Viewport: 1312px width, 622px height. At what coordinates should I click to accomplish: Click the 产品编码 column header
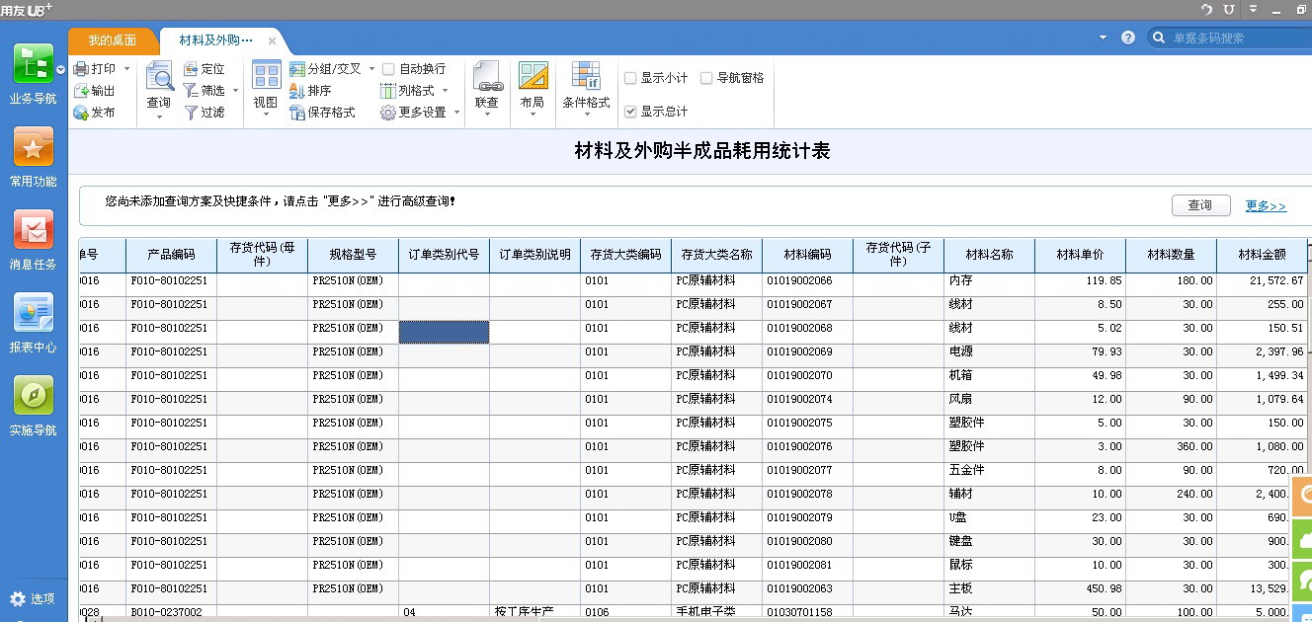(171, 255)
